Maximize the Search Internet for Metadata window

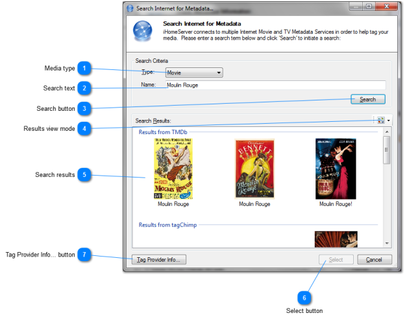coord(369,6)
